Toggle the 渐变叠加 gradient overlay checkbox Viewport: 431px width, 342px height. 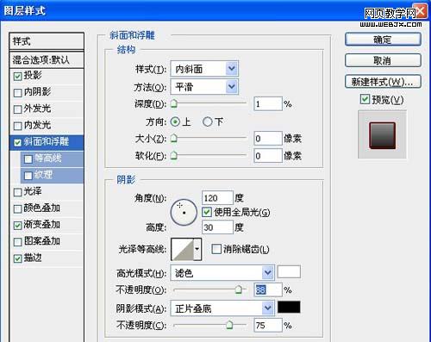click(17, 226)
